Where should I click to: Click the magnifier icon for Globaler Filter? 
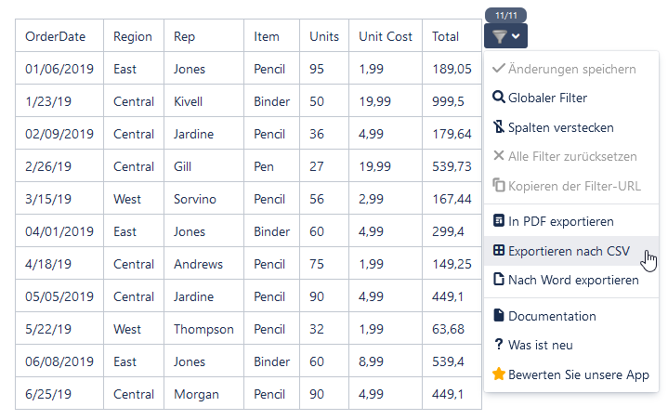[x=498, y=98]
